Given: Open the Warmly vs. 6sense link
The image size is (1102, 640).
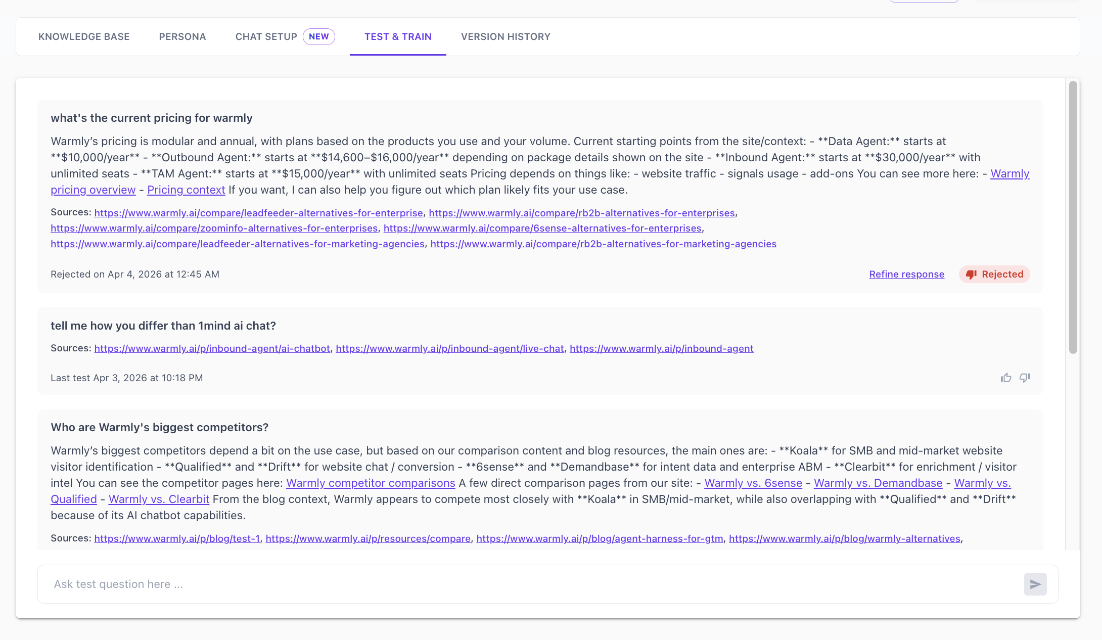Looking at the screenshot, I should [x=753, y=483].
